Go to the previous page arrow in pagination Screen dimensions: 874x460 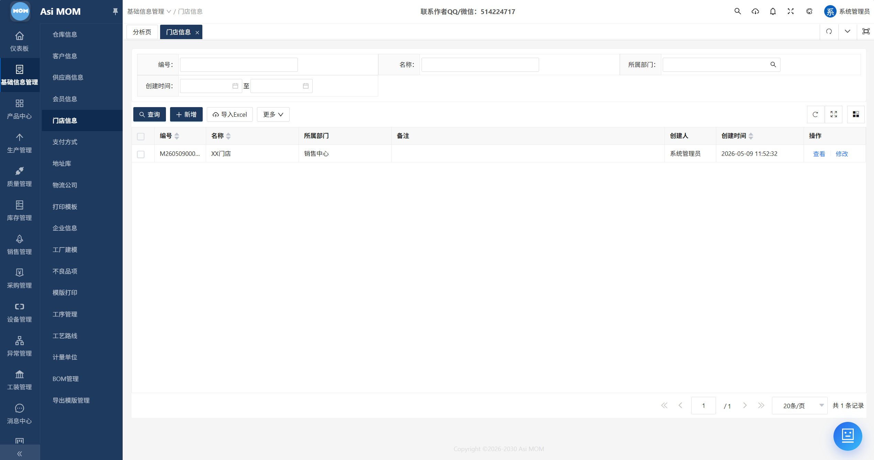click(x=680, y=405)
